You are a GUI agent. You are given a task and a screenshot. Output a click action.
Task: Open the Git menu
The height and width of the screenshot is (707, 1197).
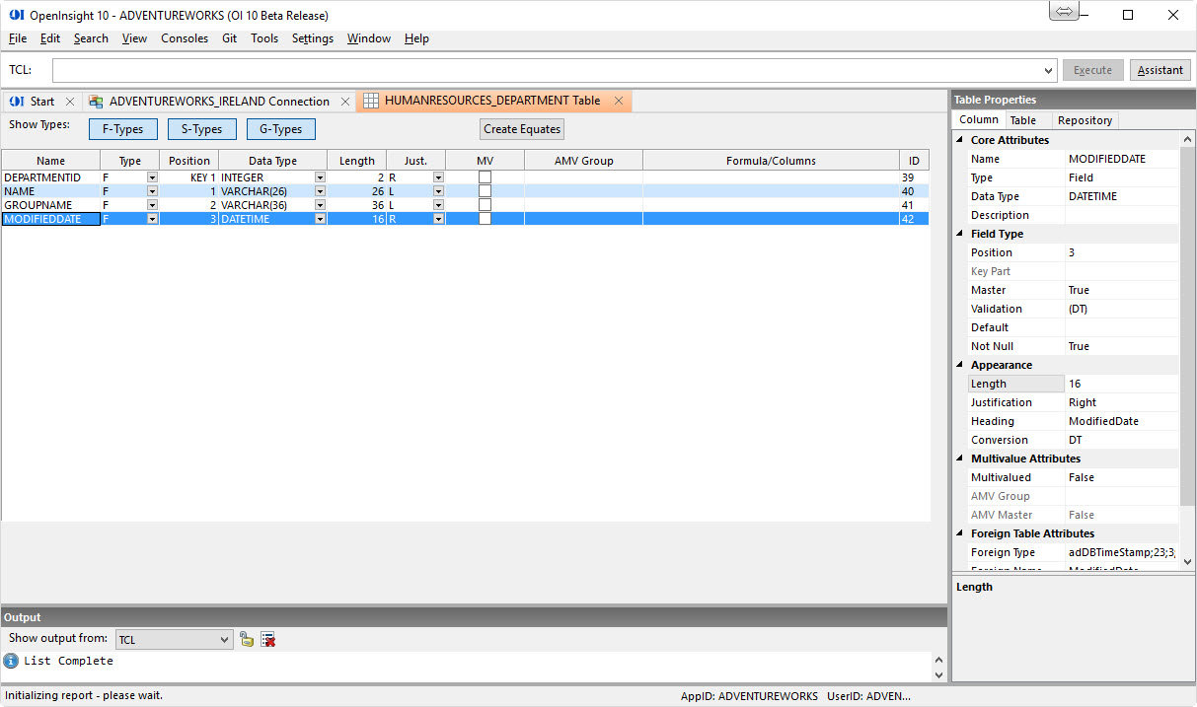[229, 38]
